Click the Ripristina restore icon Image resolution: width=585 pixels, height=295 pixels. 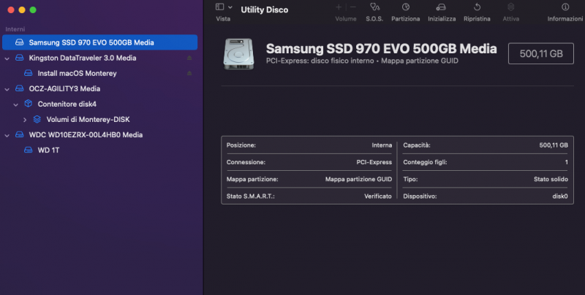click(x=477, y=7)
